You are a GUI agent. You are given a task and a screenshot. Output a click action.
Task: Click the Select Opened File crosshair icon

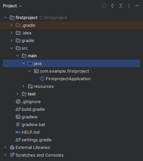(104, 6)
